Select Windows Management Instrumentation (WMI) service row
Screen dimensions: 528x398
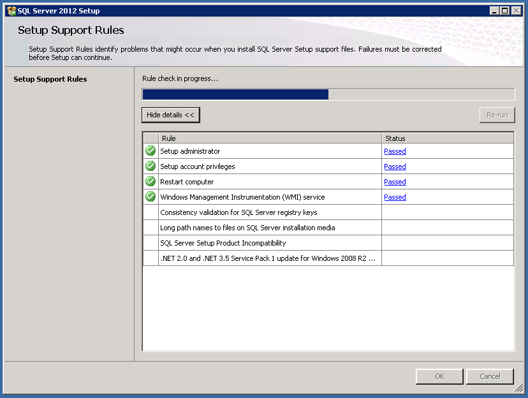tap(328, 197)
